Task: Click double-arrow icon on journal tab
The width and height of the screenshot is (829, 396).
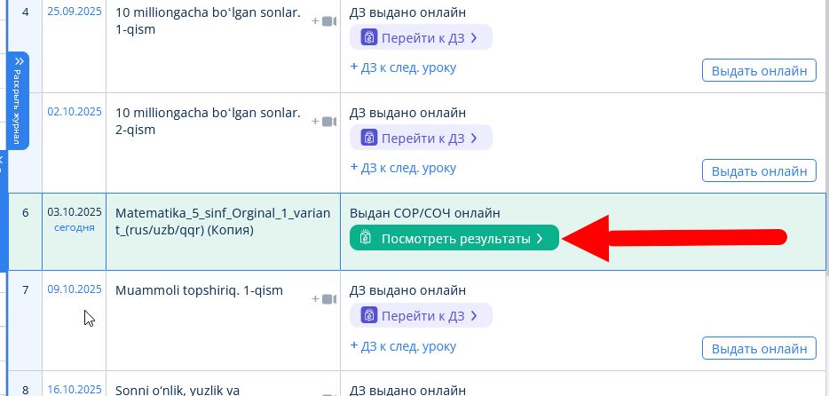Action: point(19,61)
